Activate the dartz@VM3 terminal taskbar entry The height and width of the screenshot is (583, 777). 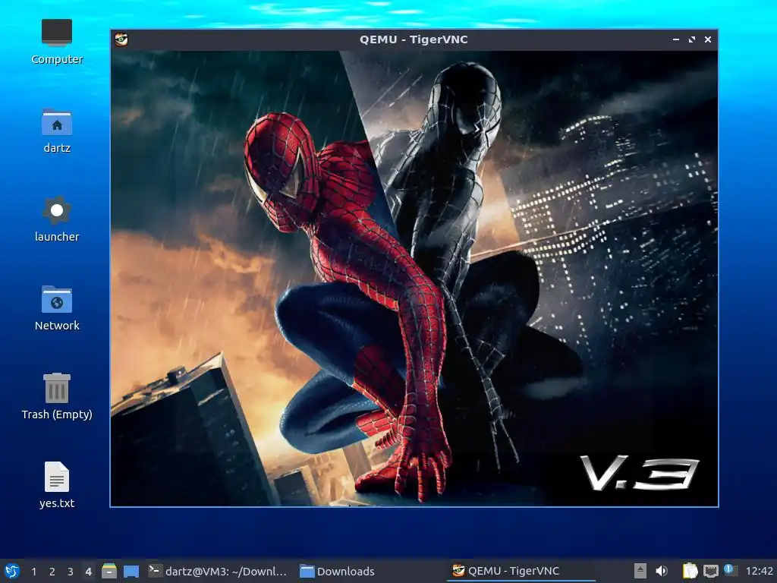click(x=218, y=571)
